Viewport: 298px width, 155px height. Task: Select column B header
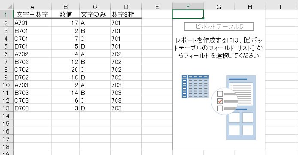click(65, 7)
